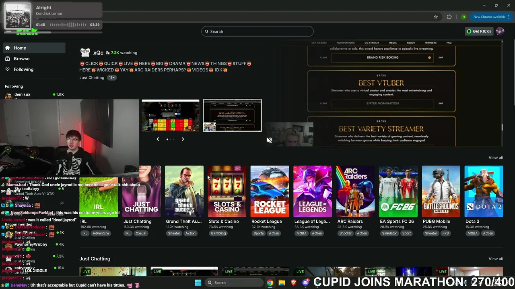This screenshot has height=289, width=515.
Task: Open xQc channel name link
Action: [98, 53]
